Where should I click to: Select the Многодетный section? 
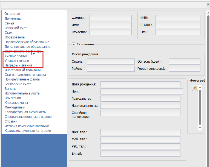point(15,107)
